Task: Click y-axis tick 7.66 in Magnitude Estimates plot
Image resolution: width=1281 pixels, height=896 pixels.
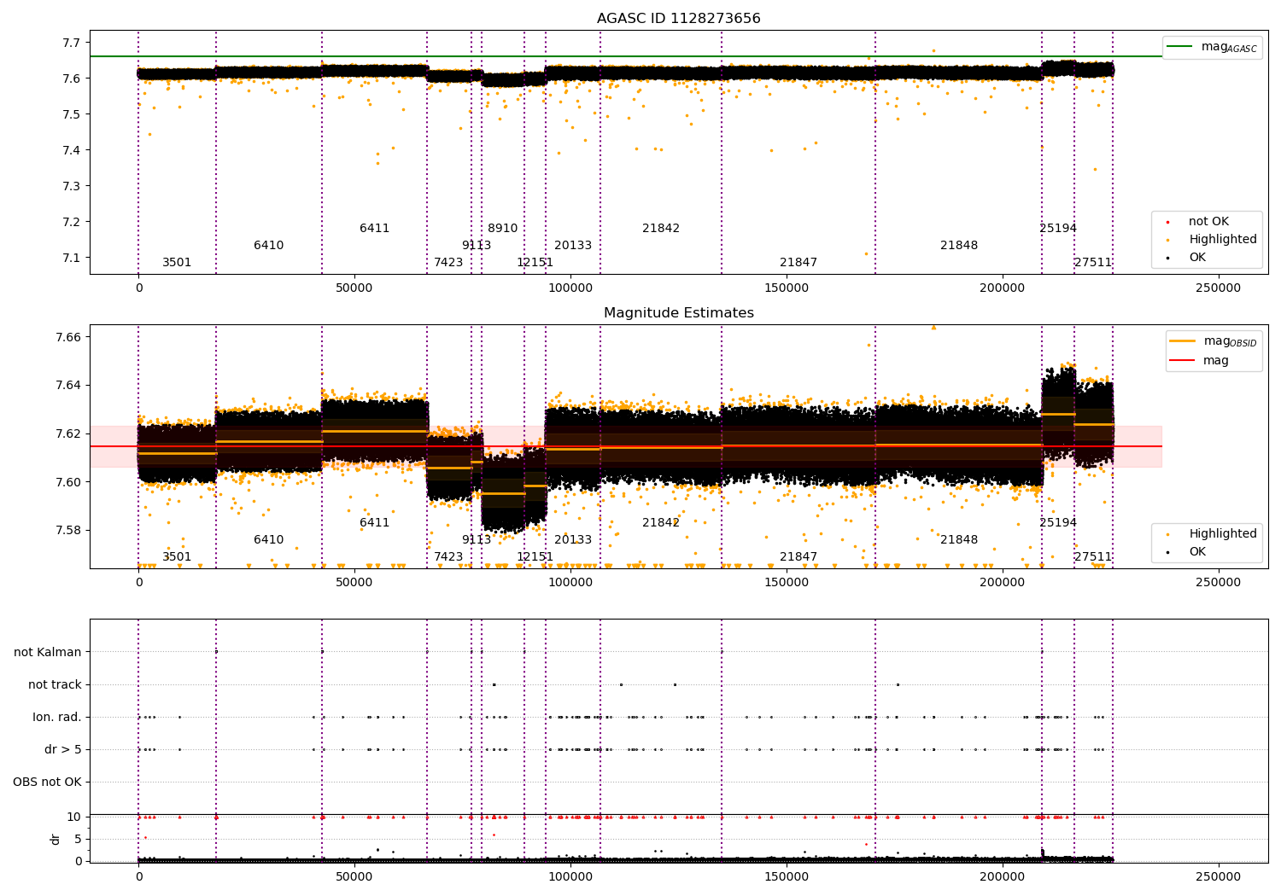Action: pyautogui.click(x=68, y=337)
